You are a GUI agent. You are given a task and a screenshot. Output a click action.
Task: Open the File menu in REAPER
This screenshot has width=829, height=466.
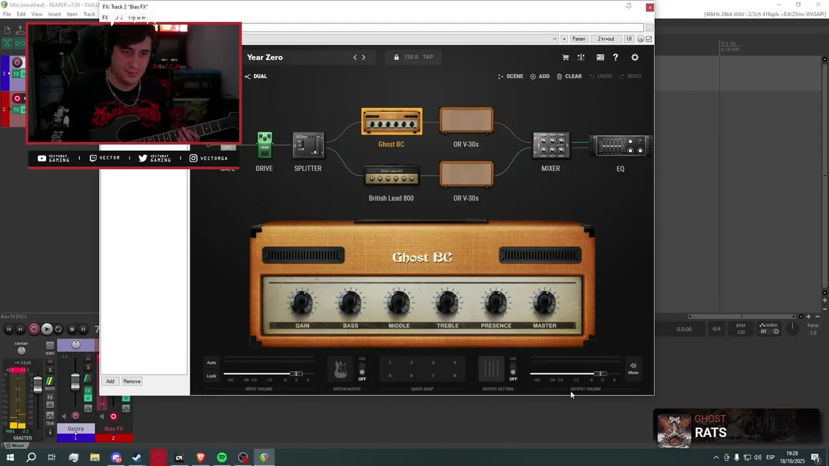point(6,14)
